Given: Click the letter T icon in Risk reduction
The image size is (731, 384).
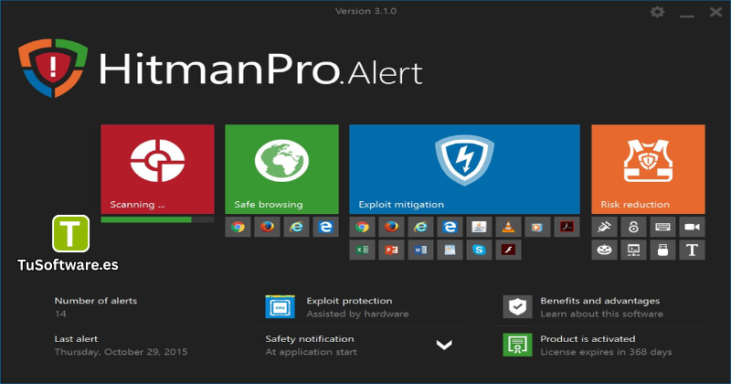Looking at the screenshot, I should click(x=693, y=251).
